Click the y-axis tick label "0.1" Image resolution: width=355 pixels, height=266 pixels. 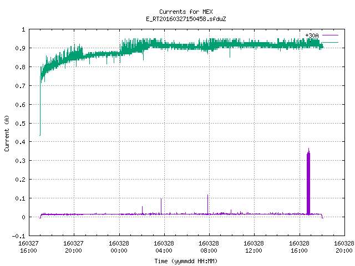tap(20, 198)
